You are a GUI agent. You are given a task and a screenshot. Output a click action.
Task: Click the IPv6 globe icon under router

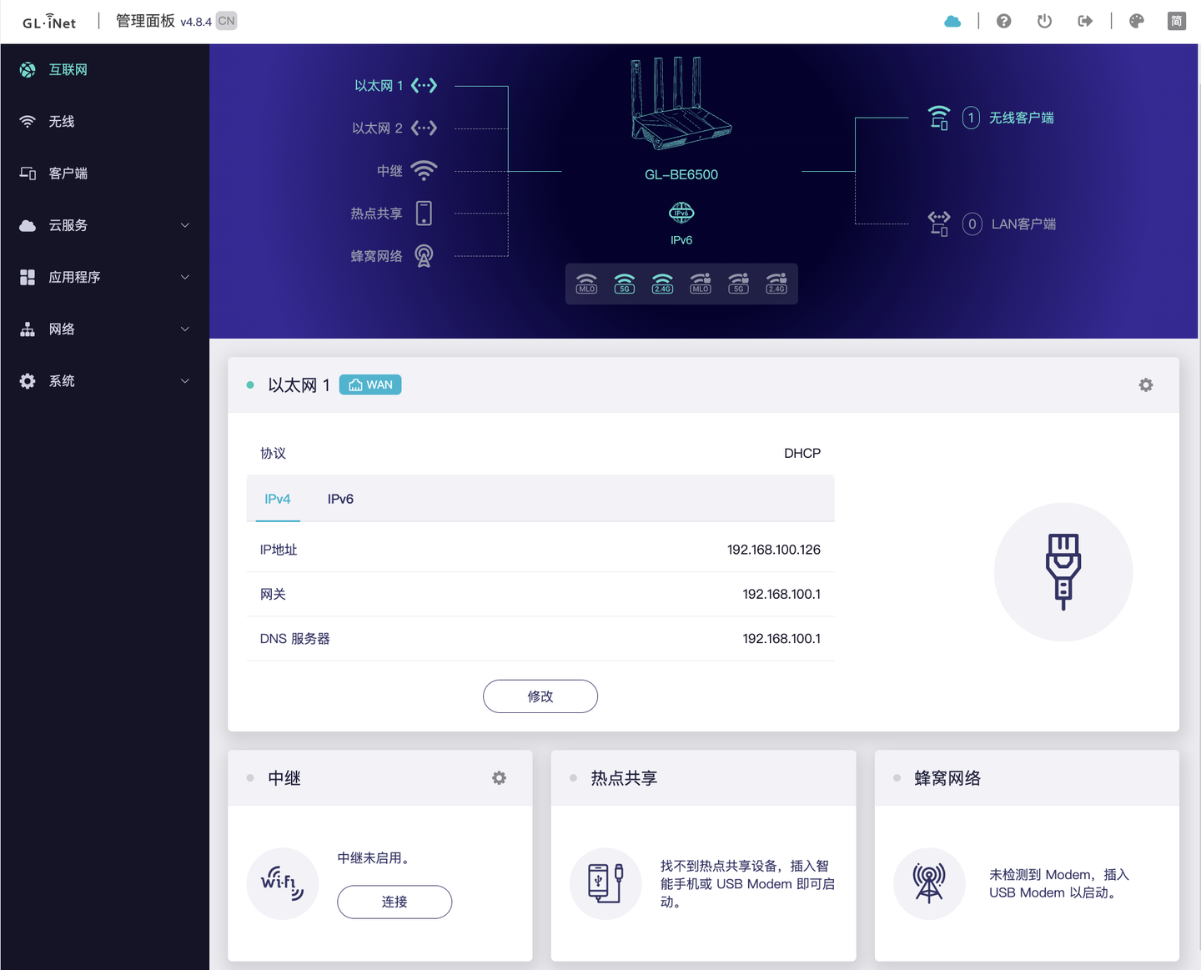click(x=681, y=212)
